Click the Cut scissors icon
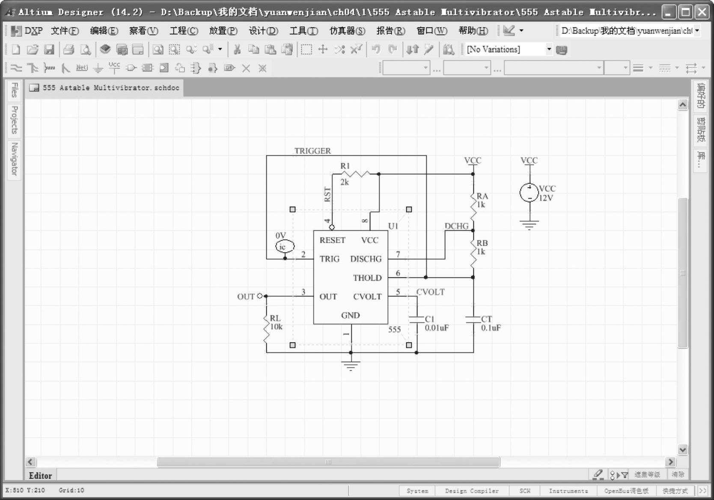Image resolution: width=714 pixels, height=500 pixels. [x=237, y=50]
